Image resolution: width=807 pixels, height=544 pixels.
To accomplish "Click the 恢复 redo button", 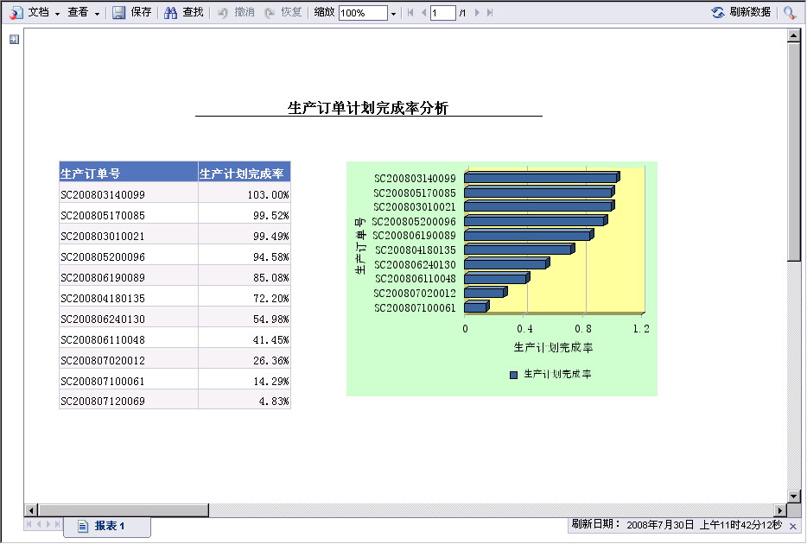I will click(283, 12).
